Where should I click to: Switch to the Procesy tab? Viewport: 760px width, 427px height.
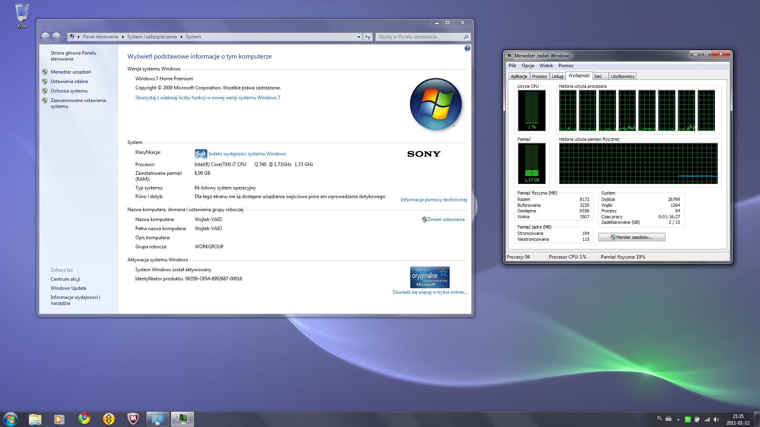(539, 76)
